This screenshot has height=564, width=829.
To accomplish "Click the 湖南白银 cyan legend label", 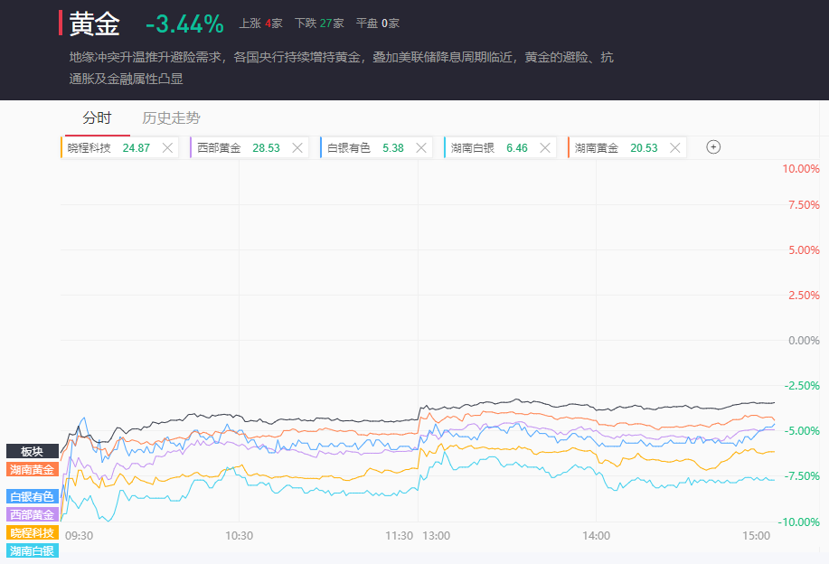I will 33,550.
